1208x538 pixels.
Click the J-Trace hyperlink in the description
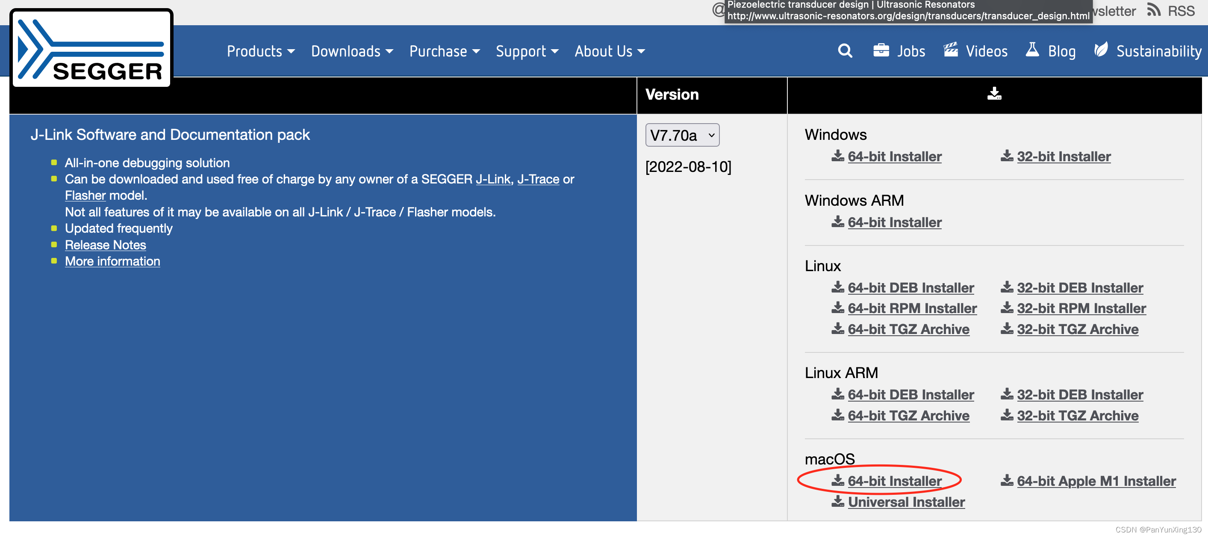pos(538,179)
